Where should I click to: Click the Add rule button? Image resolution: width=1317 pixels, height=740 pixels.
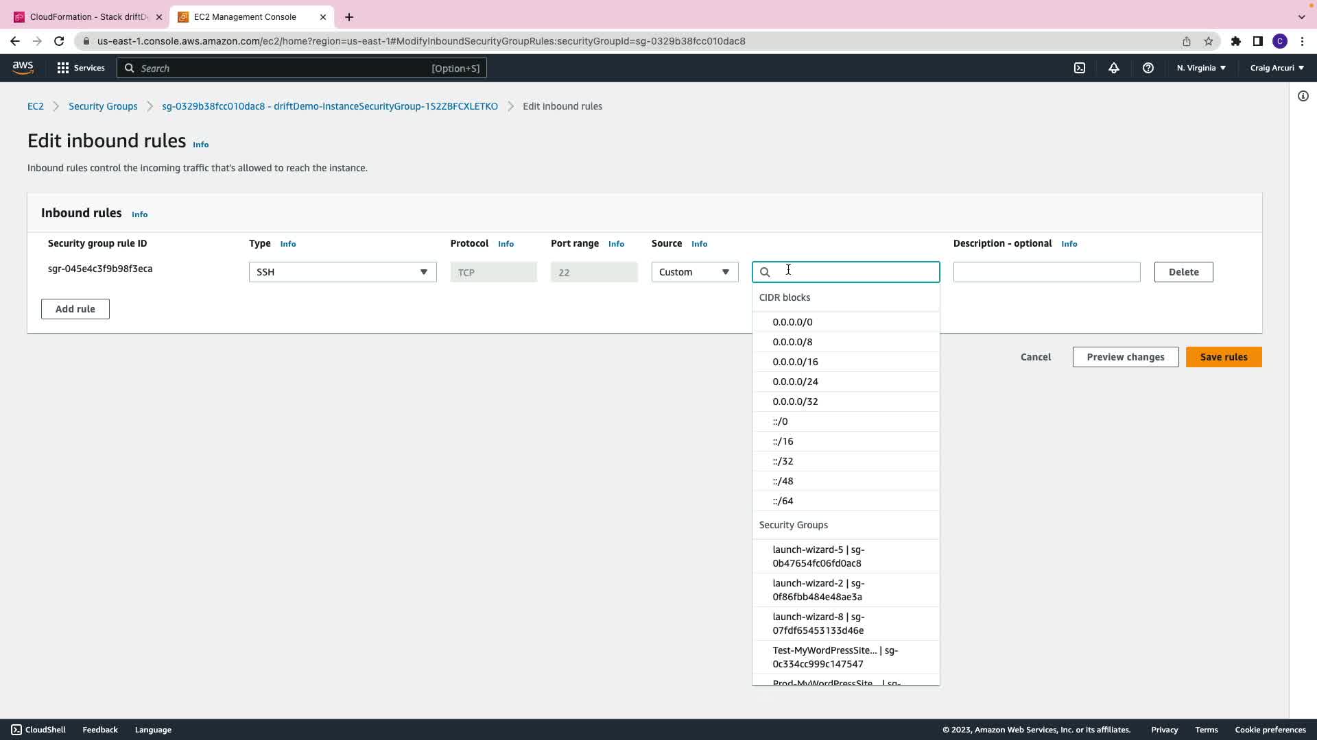pyautogui.click(x=75, y=309)
